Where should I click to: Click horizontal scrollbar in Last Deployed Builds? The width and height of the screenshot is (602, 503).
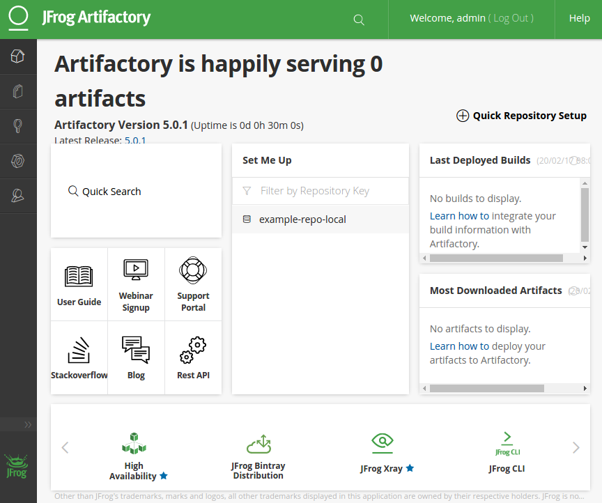pos(496,258)
